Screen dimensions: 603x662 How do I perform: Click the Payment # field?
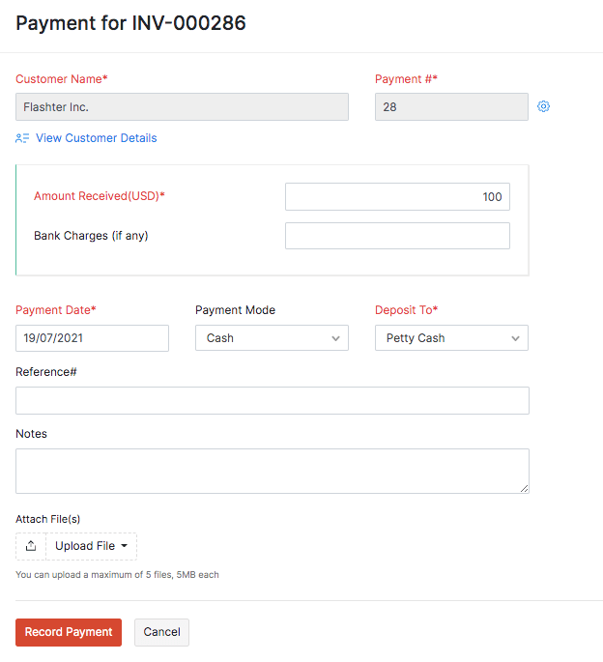[x=451, y=107]
